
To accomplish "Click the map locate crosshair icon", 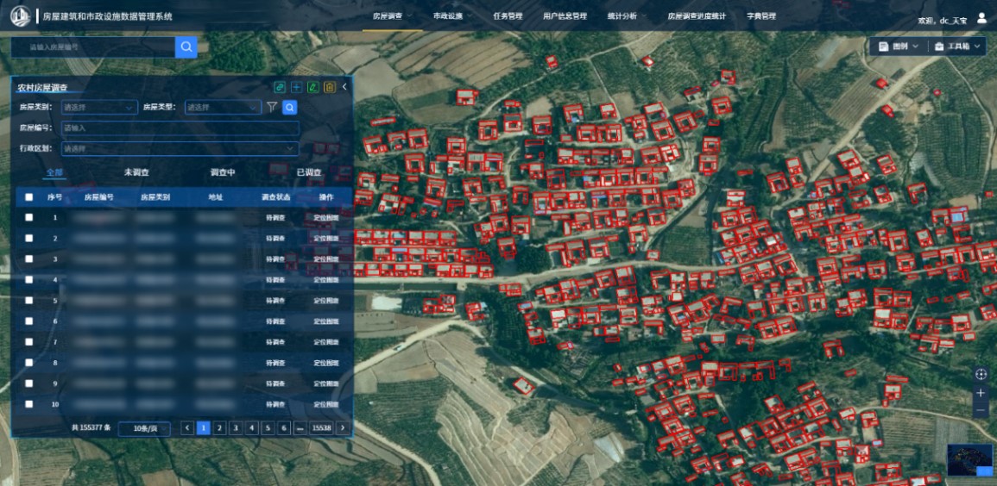I will pos(981,374).
